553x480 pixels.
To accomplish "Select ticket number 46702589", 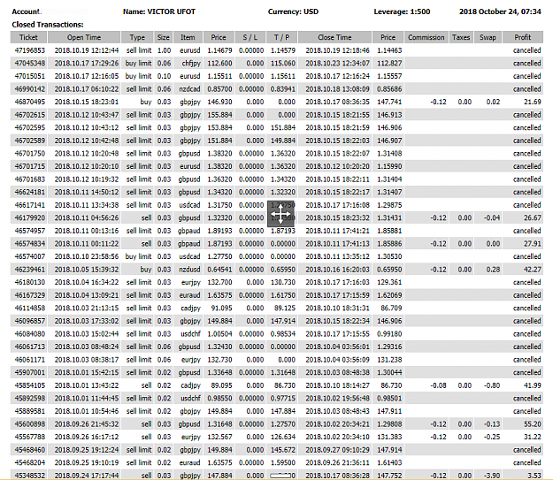I will (30, 141).
